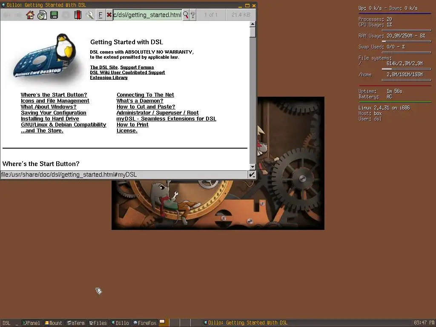Open Connecting To The Net link
Viewport: 436px width, 327px height.
146,95
